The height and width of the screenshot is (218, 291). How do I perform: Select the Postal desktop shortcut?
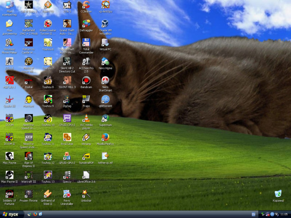pos(28,81)
